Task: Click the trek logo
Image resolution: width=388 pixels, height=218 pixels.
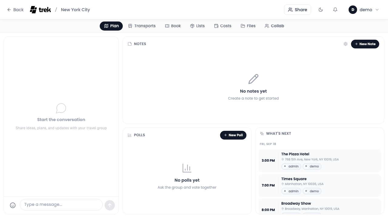Action: click(40, 10)
